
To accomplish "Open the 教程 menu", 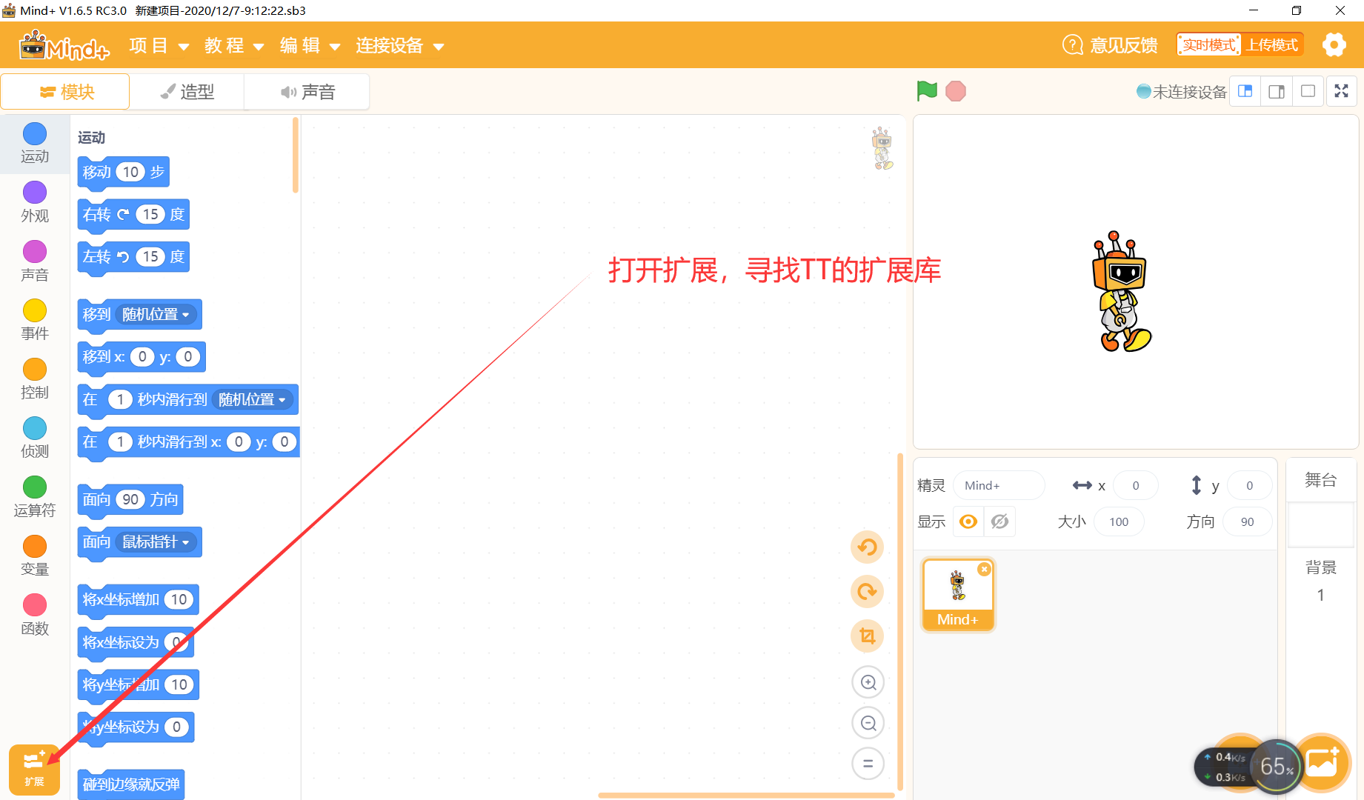I will pos(234,46).
